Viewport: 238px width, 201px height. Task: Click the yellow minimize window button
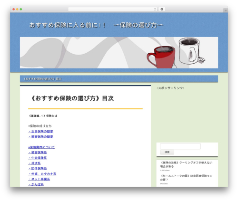coord(17,10)
